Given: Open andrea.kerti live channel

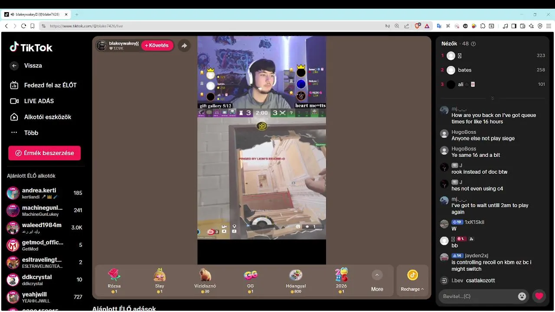Looking at the screenshot, I should (44, 193).
